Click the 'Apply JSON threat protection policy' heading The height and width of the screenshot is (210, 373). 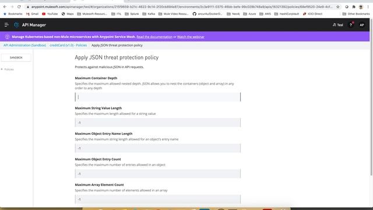(117, 57)
